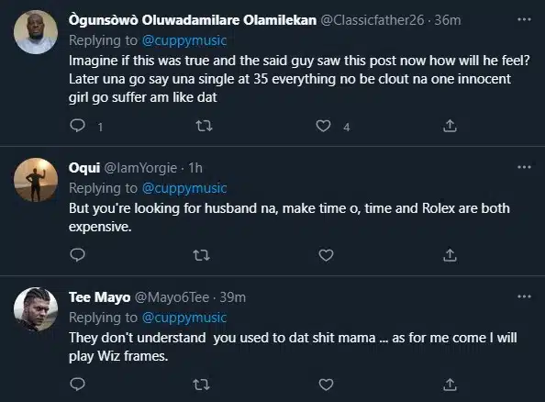Viewport: 545px width, 402px height.
Task: Reply to Oqui's Rolex tweet
Action: coord(77,255)
